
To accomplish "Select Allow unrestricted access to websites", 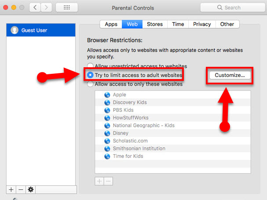I will pyautogui.click(x=91, y=66).
